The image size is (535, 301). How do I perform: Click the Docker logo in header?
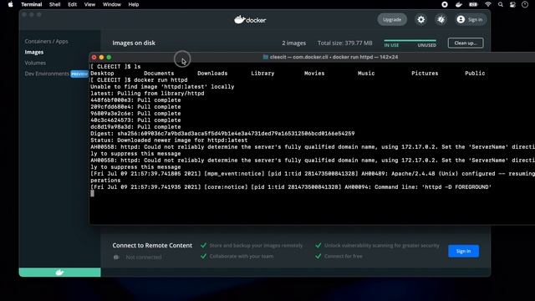(x=250, y=20)
